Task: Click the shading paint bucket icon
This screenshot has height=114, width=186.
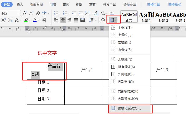Action: tap(103, 20)
